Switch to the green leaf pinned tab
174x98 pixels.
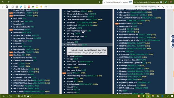click(166, 2)
